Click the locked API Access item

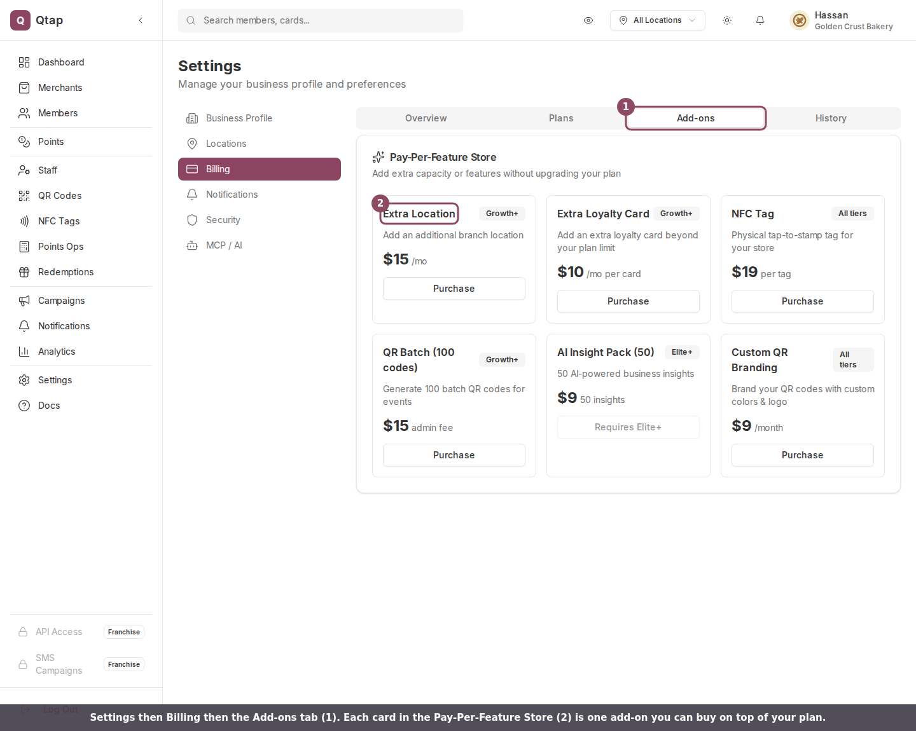[81, 632]
